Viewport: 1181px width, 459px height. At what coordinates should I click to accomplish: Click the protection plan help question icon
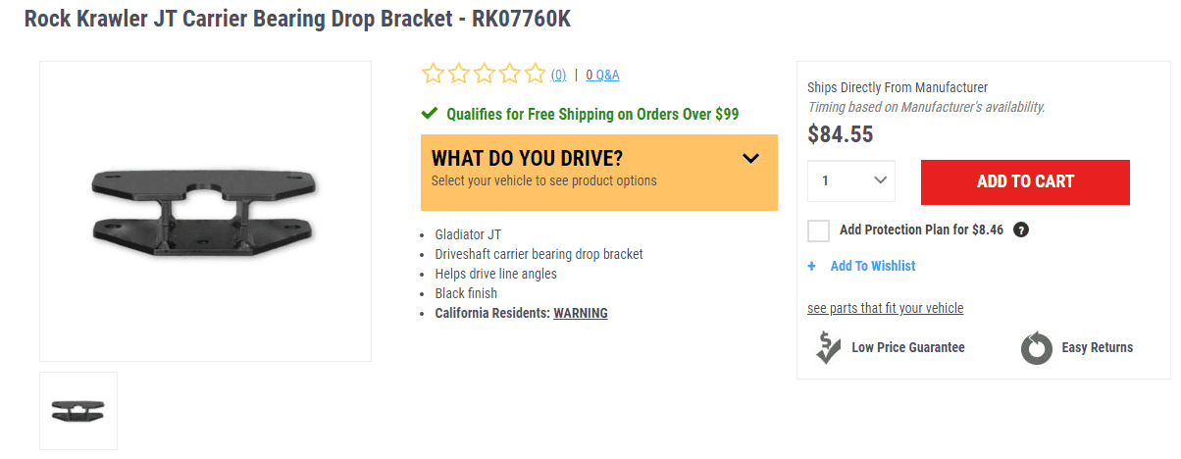click(x=1021, y=230)
